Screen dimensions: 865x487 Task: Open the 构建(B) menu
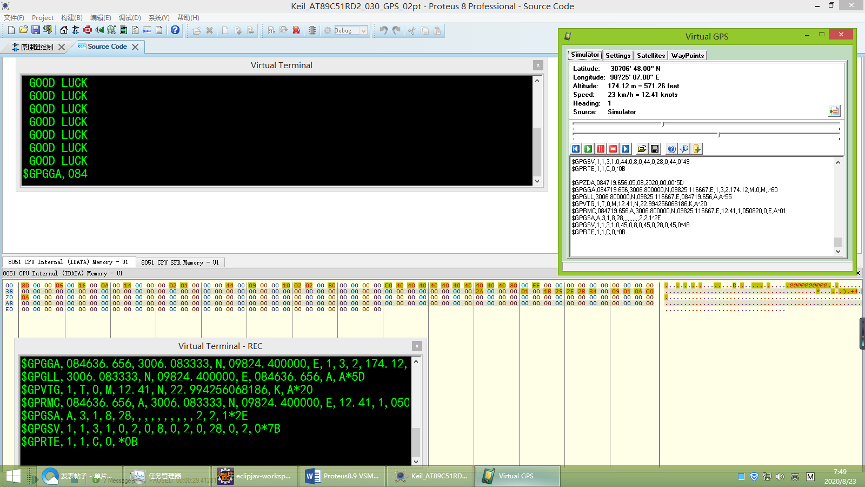pyautogui.click(x=71, y=18)
